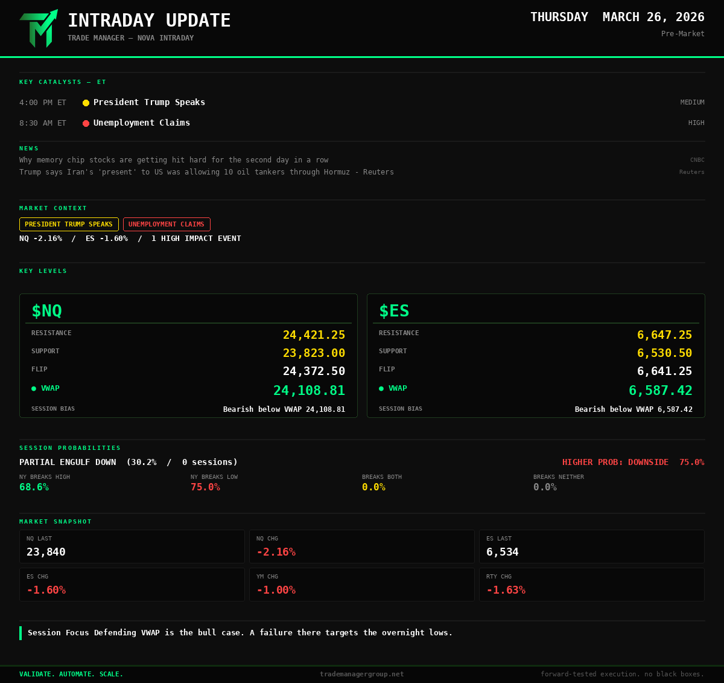Click the $NQ card title
Screen dimensions: 724x683
tap(46, 311)
